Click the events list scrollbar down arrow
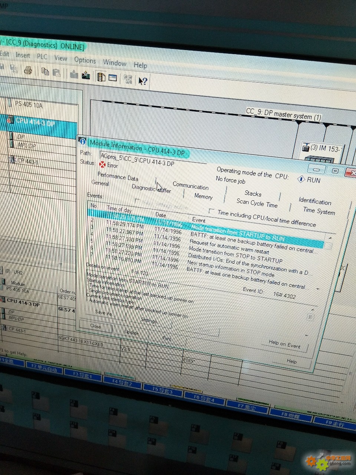Image resolution: width=356 pixels, height=475 pixels. point(319,289)
